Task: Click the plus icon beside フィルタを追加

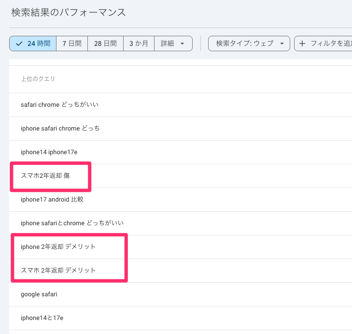Action: tap(303, 44)
